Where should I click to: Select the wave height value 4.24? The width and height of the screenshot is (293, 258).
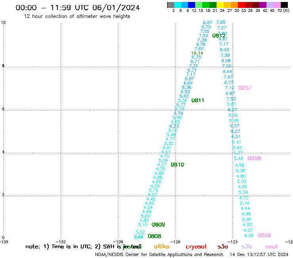click(148, 208)
